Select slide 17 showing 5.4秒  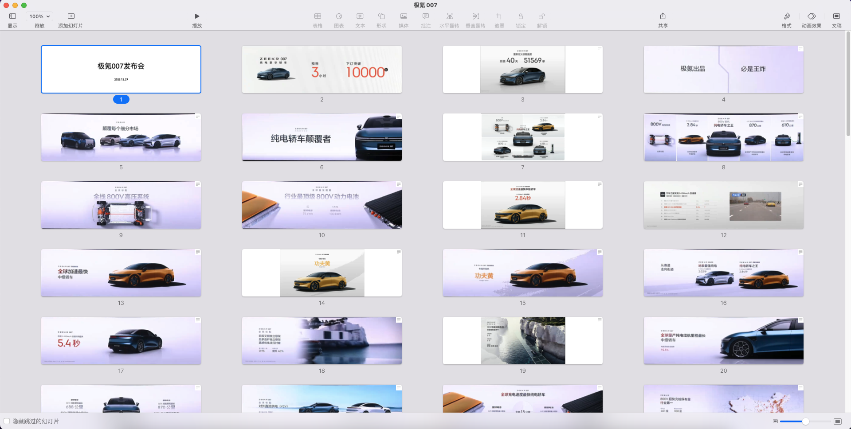click(x=121, y=340)
